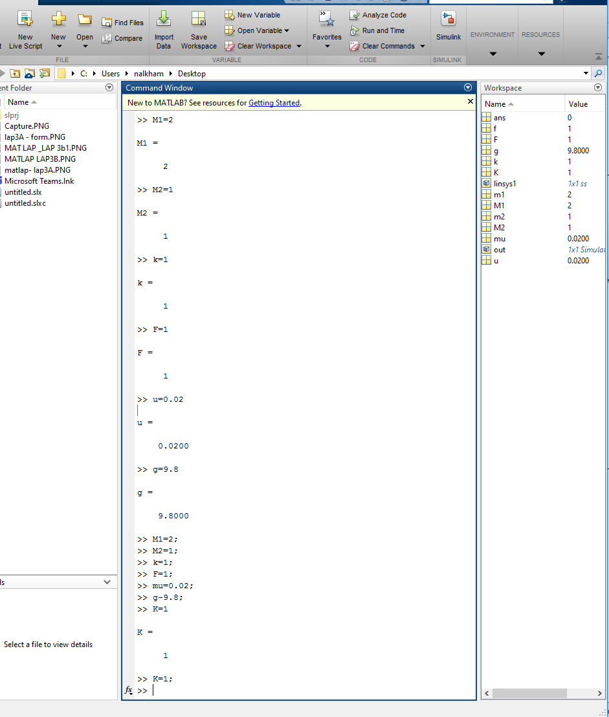Search the current folder with the magnifier icon

click(598, 73)
